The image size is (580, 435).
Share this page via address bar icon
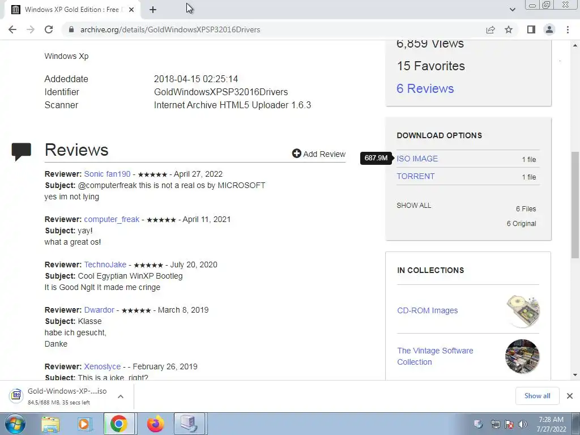(491, 29)
